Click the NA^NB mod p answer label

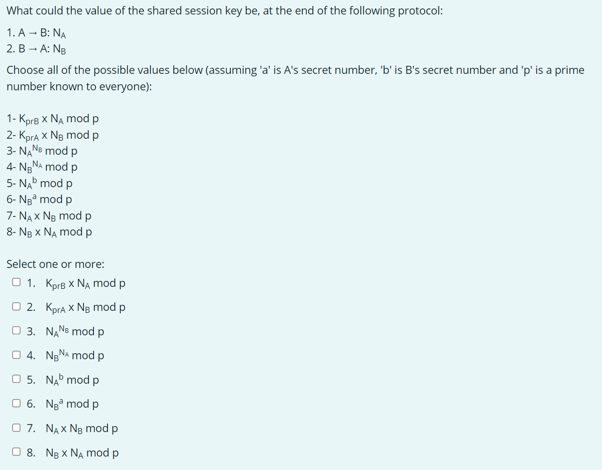(74, 331)
